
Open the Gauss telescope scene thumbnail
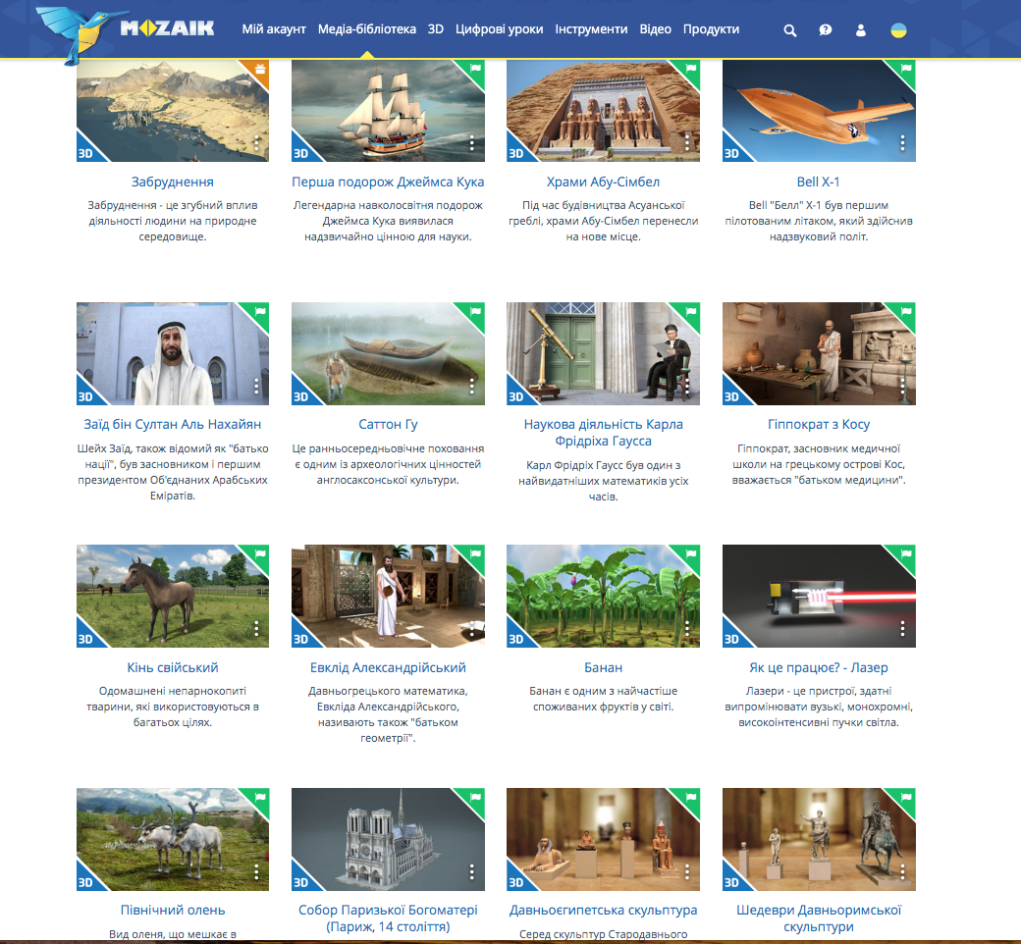pos(603,353)
